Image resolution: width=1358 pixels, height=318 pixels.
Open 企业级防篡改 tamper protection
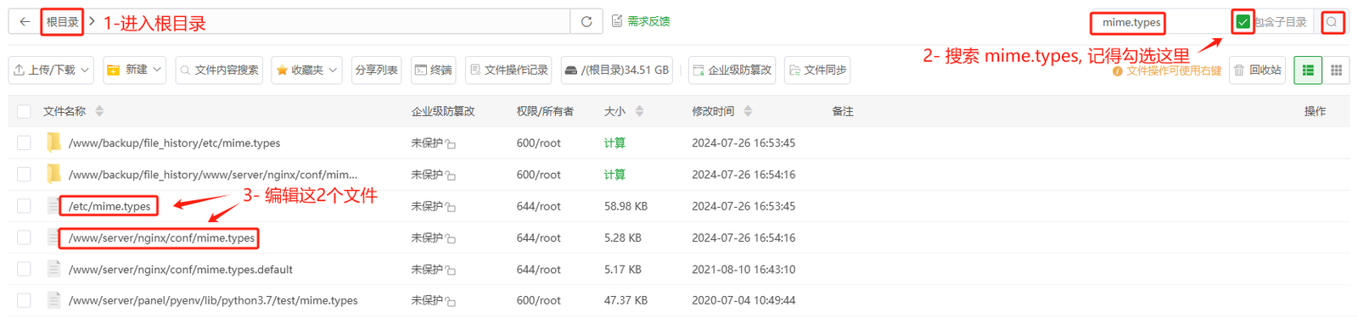click(732, 70)
